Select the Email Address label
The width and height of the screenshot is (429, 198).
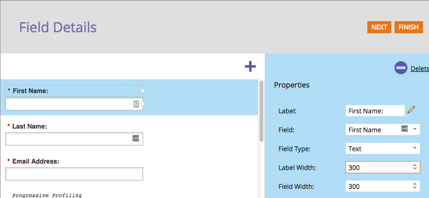coord(35,162)
